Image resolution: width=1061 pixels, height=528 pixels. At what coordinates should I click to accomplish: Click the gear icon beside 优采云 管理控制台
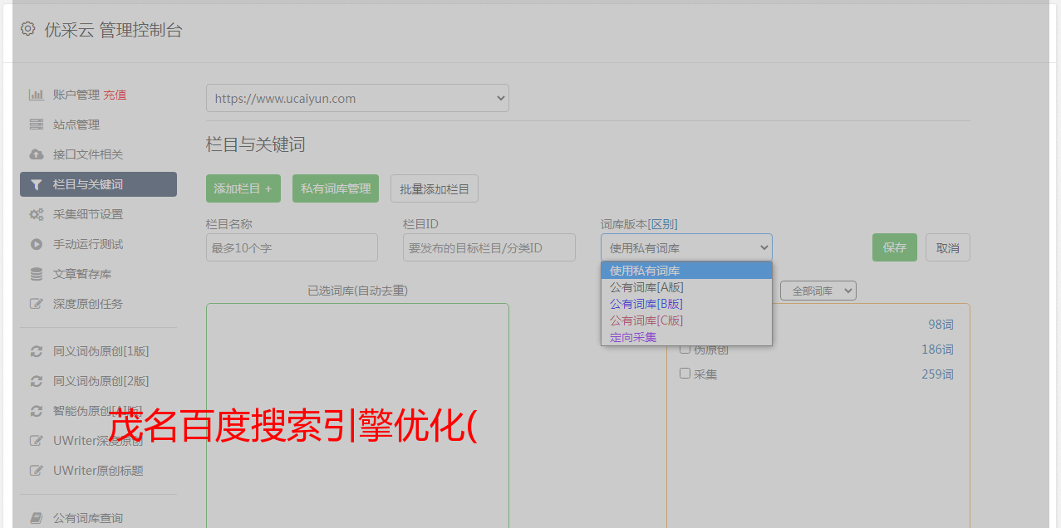28,29
